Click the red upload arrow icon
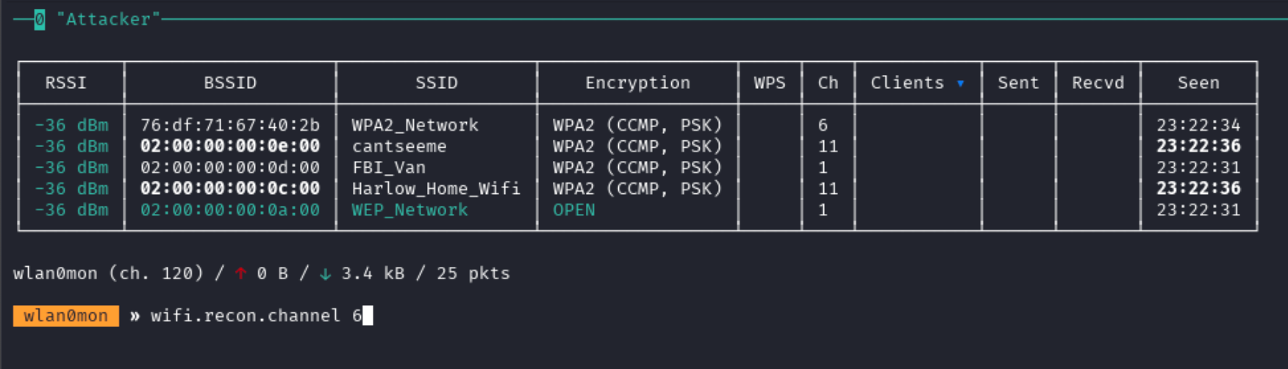Viewport: 1288px width, 369px height. click(240, 273)
